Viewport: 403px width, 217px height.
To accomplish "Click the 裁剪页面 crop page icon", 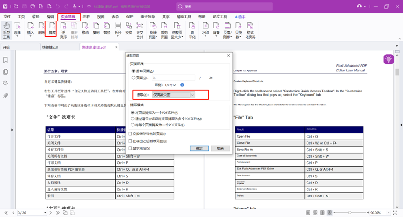I will pos(164,30).
